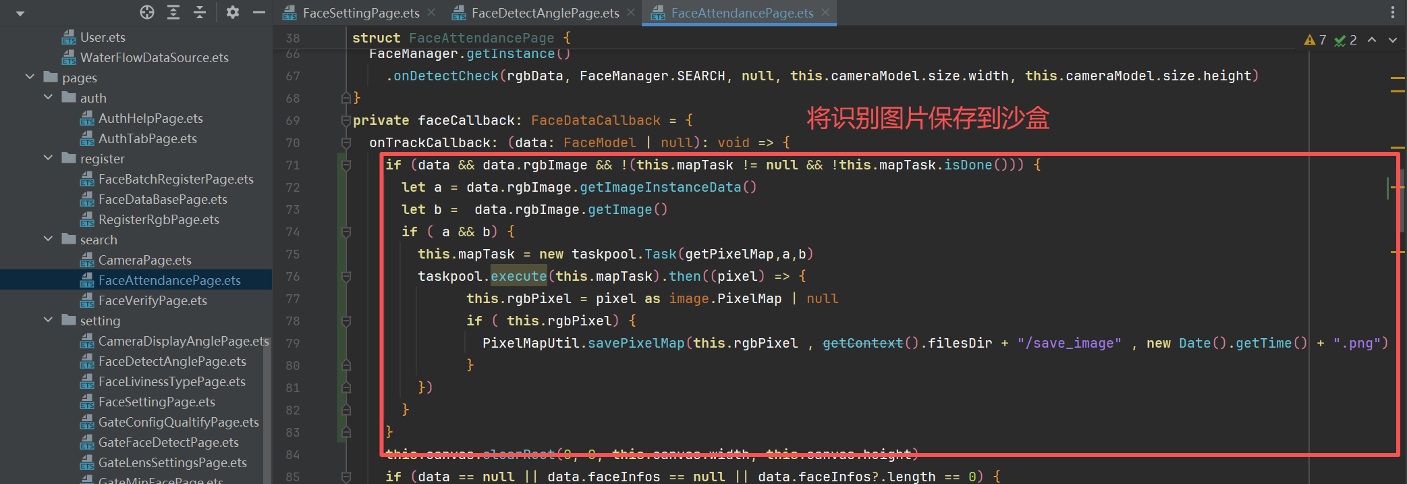The height and width of the screenshot is (484, 1407).
Task: Close the FaceAttendancePage.ets tab
Action: click(825, 13)
